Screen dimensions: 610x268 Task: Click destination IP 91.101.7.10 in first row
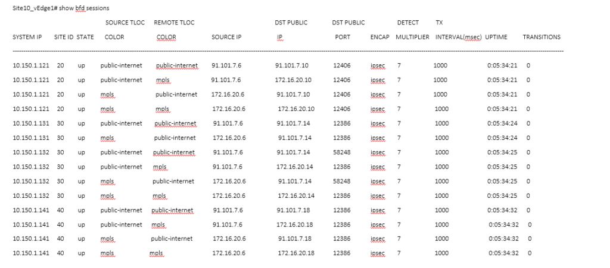[292, 65]
